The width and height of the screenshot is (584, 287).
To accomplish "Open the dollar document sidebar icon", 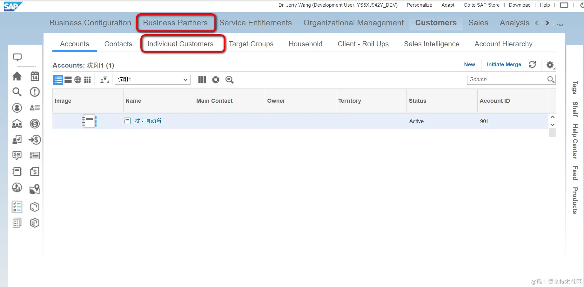I will pyautogui.click(x=35, y=172).
